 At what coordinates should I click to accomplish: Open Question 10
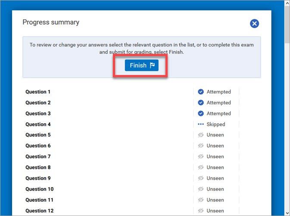coord(39,189)
